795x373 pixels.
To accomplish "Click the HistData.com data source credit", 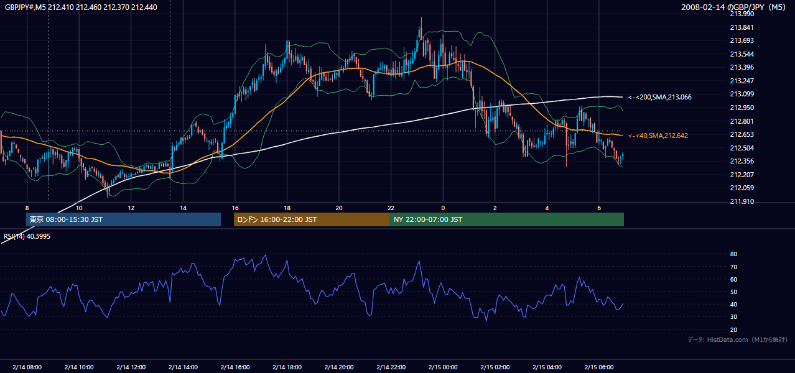I will pyautogui.click(x=738, y=339).
